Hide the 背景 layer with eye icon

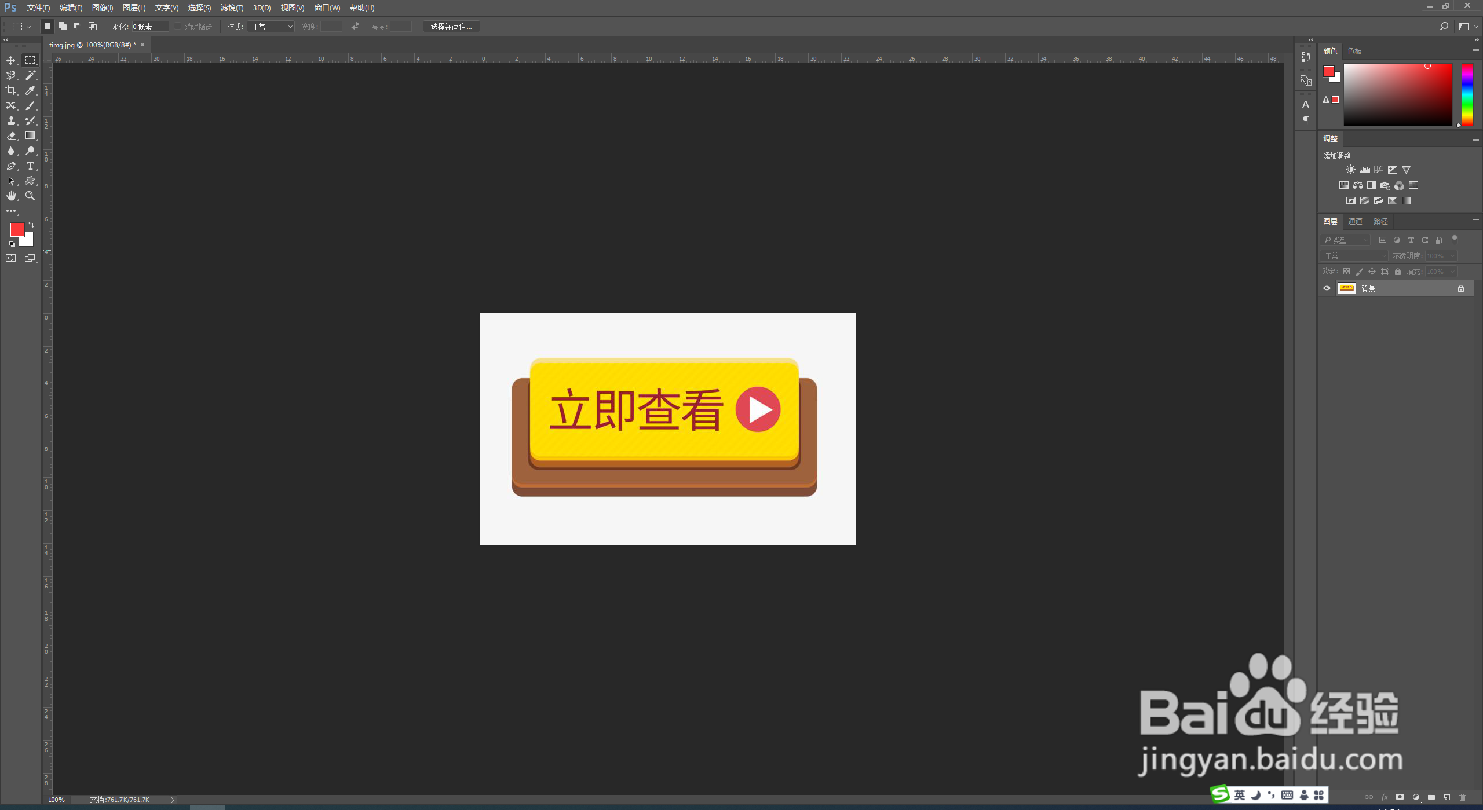point(1327,288)
